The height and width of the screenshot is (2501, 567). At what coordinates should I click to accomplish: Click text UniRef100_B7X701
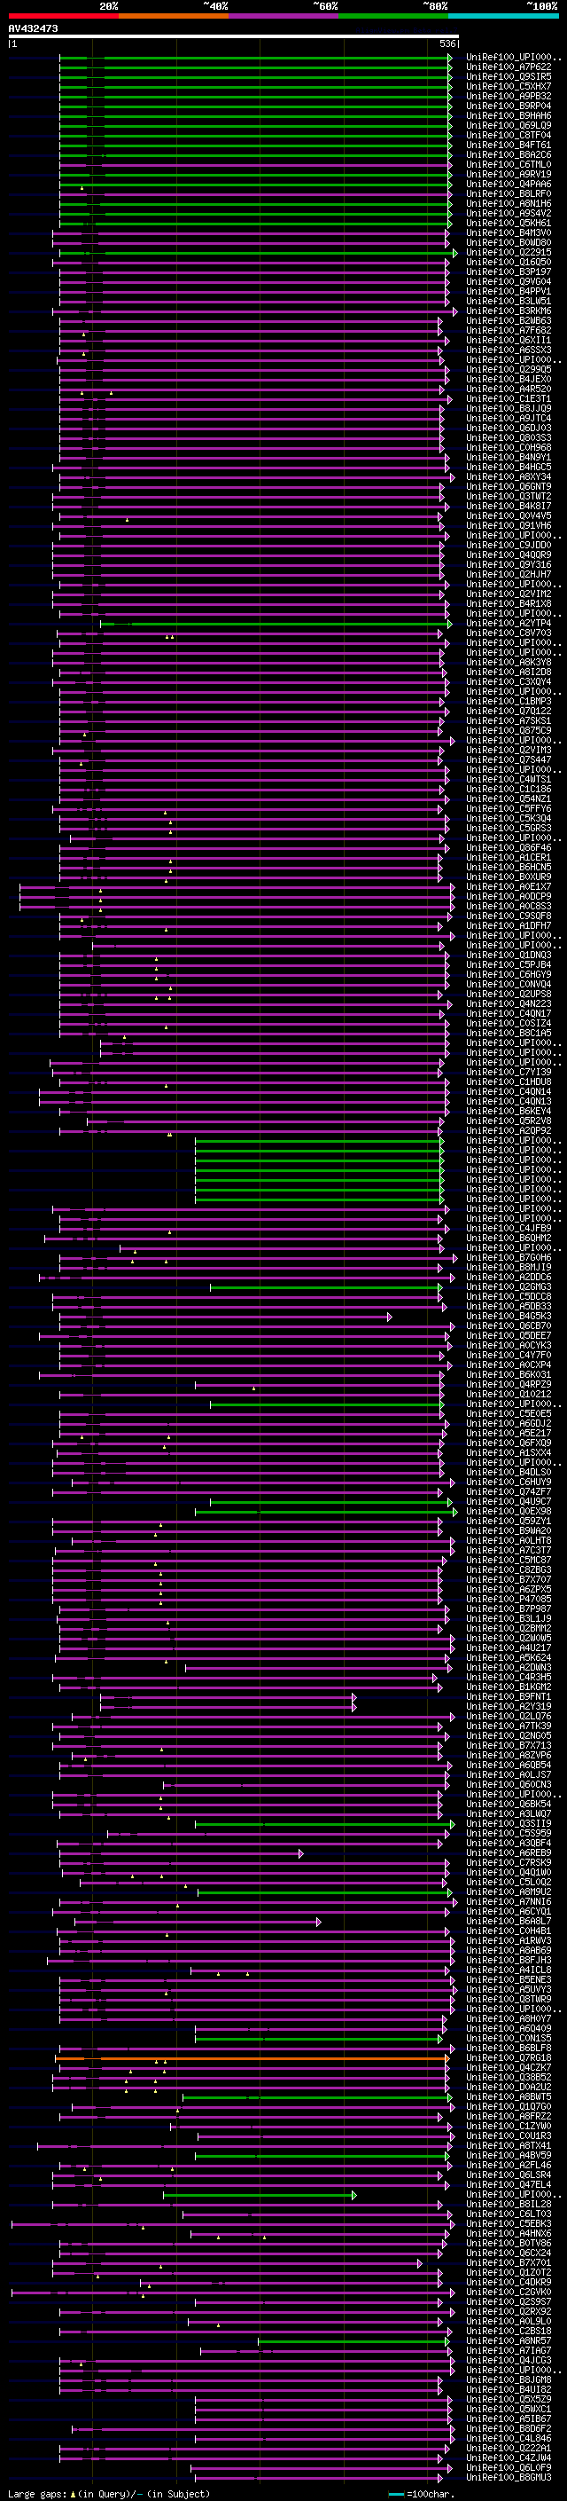coord(509,2262)
